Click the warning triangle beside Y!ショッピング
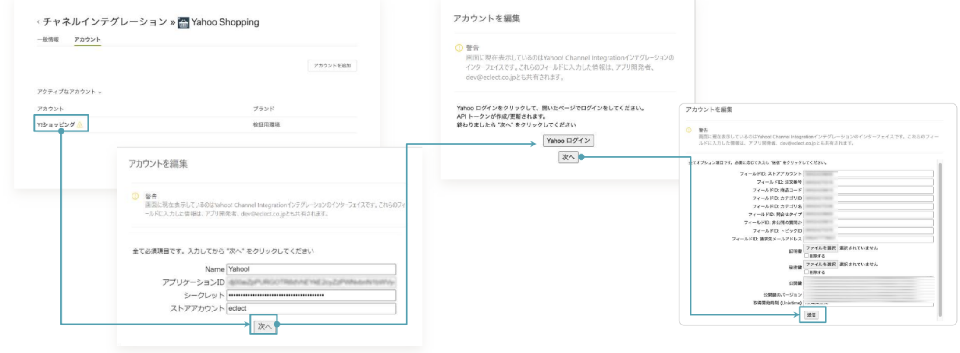 tap(80, 125)
